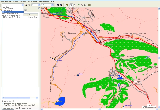Image resolution: width=160 pixels, height=110 pixels.
Task: Click the map view scroll left arrow
Action: pyautogui.click(x=42, y=109)
